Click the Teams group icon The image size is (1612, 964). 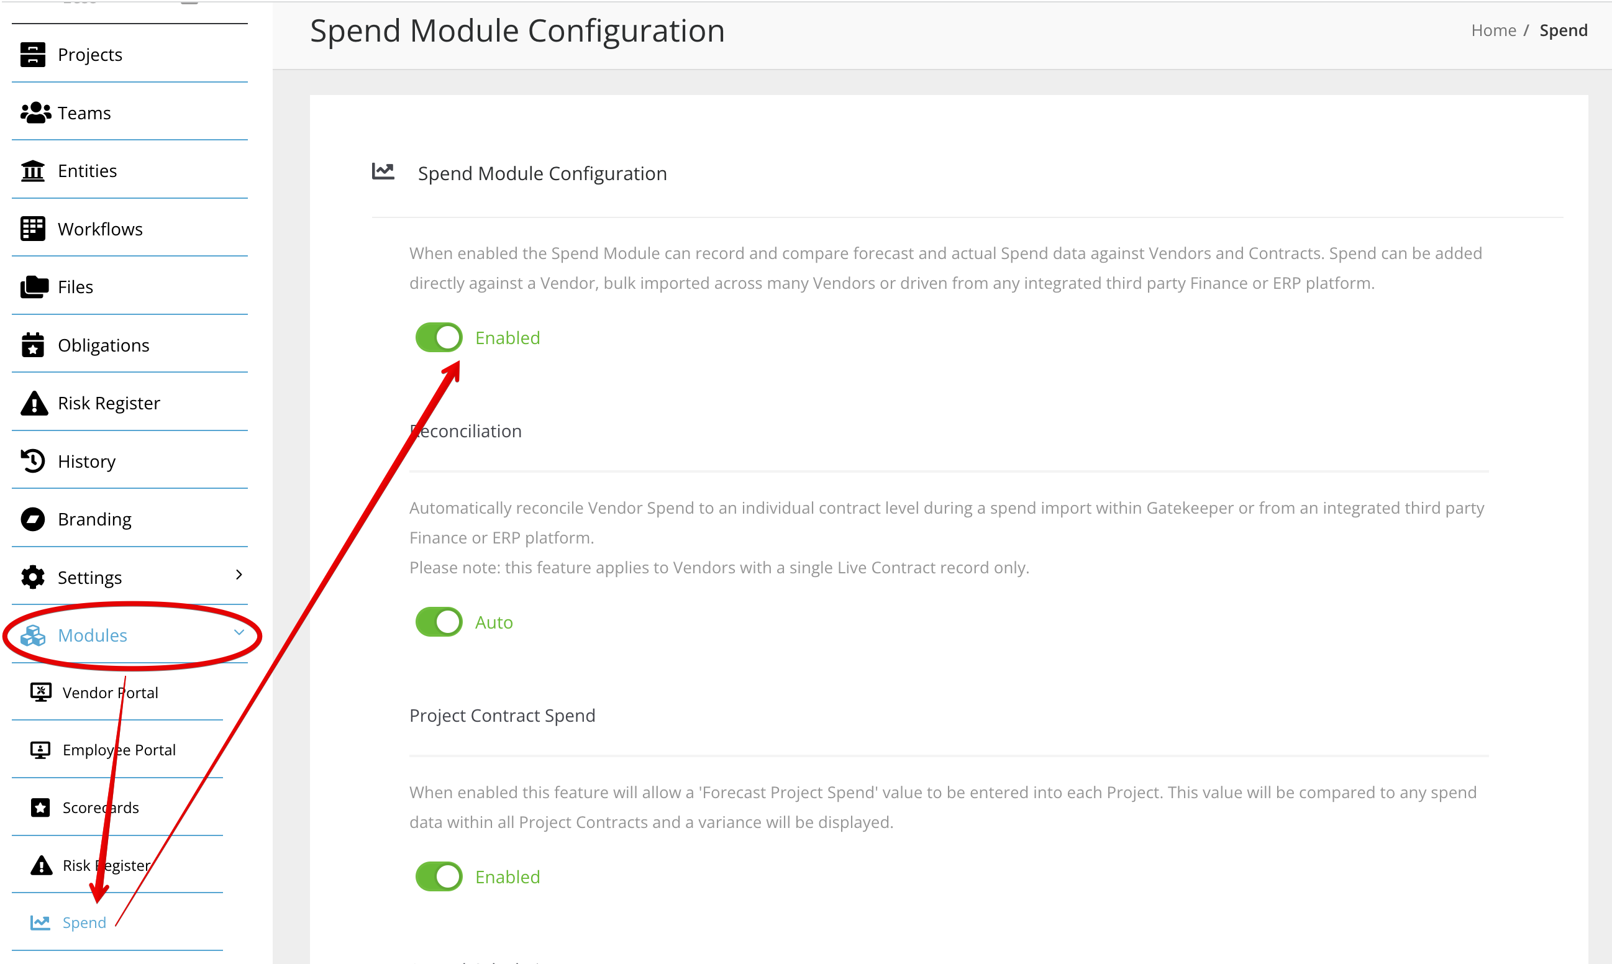(x=35, y=112)
